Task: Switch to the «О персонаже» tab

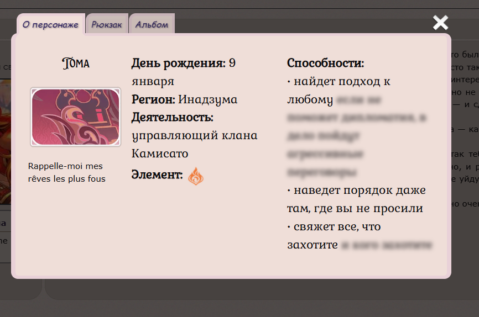Action: (51, 24)
